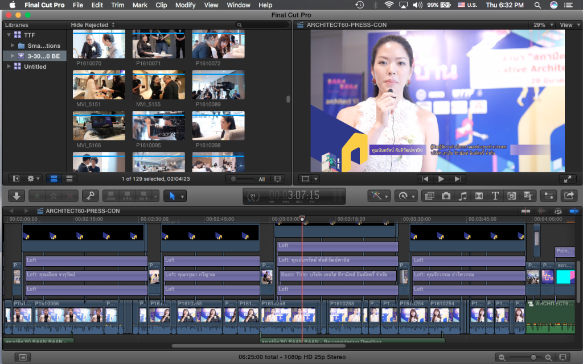The width and height of the screenshot is (583, 364).
Task: Switch browser to list view
Action: pos(69,179)
